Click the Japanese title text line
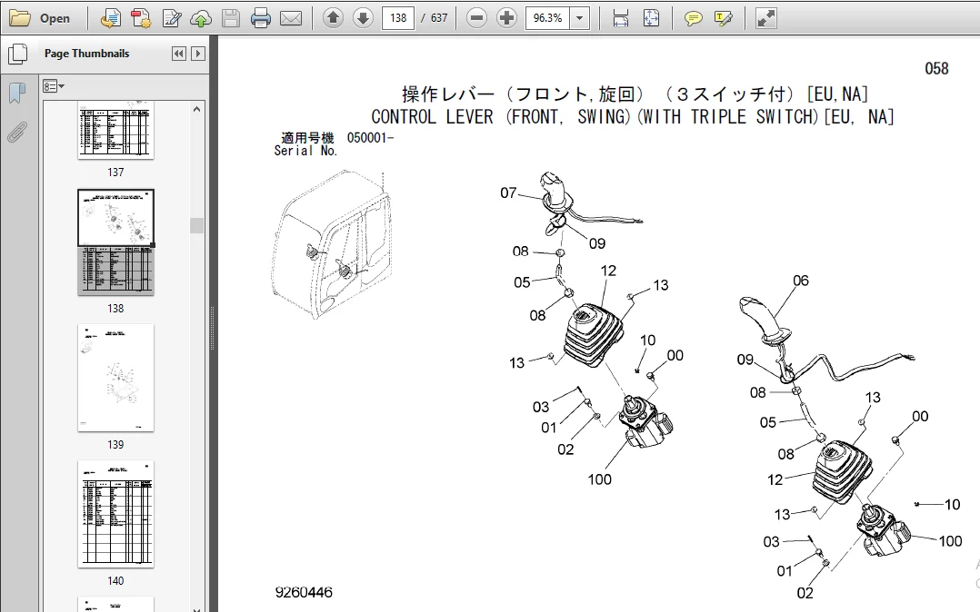980x612 pixels. [x=635, y=94]
